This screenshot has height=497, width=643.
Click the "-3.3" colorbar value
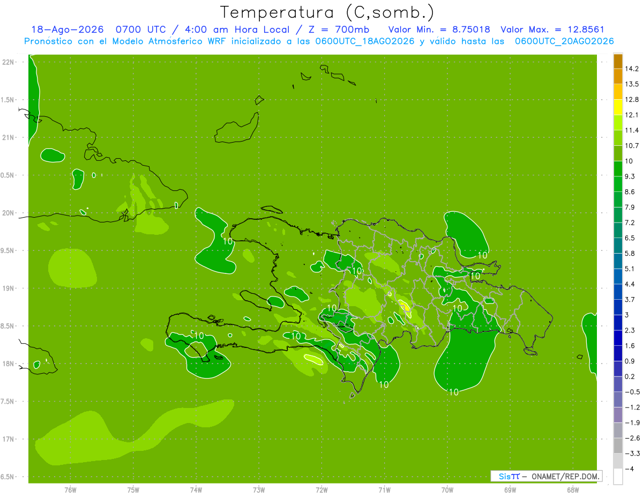point(632,453)
